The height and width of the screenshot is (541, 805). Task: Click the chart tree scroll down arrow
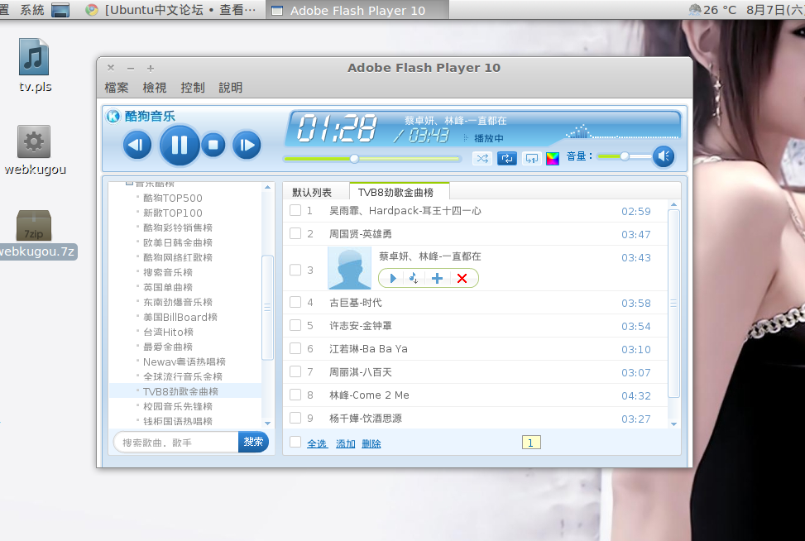point(267,424)
